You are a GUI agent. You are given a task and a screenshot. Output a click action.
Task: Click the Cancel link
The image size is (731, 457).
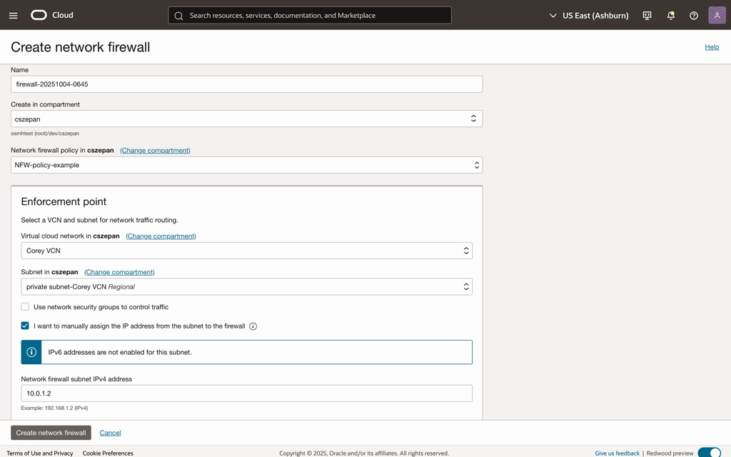[x=110, y=433]
